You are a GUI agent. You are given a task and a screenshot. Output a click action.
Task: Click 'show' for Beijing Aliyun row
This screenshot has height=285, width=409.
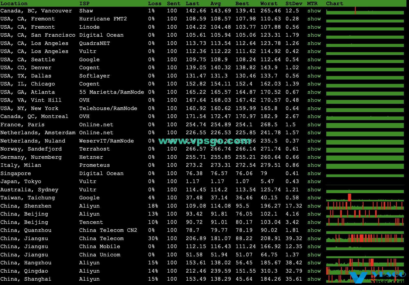[314, 214]
